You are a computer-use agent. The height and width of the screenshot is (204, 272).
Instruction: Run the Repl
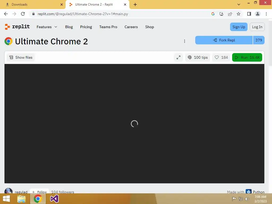pos(247,57)
